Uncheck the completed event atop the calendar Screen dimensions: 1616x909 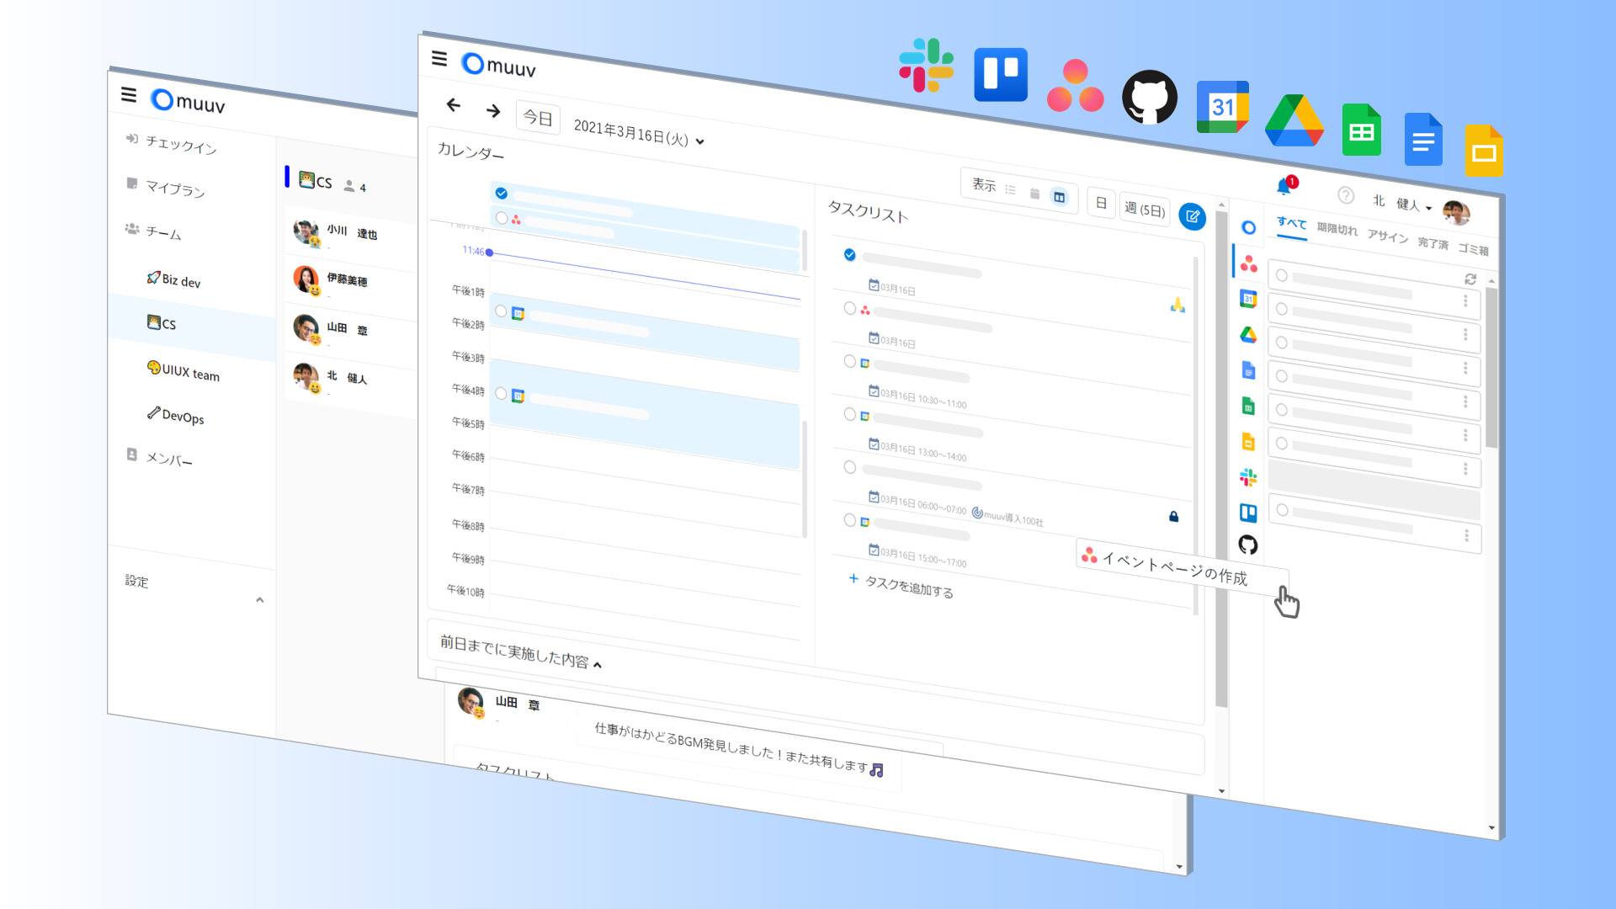point(501,194)
